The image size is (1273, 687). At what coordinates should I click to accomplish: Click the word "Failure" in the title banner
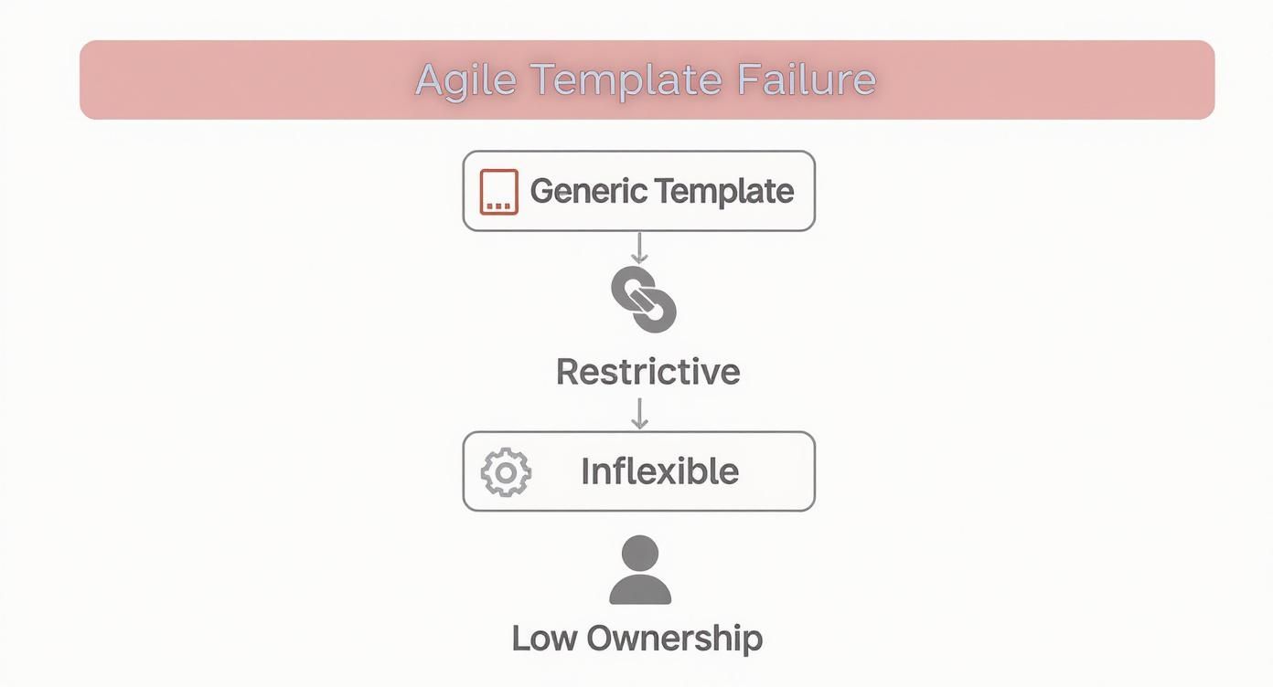click(806, 79)
